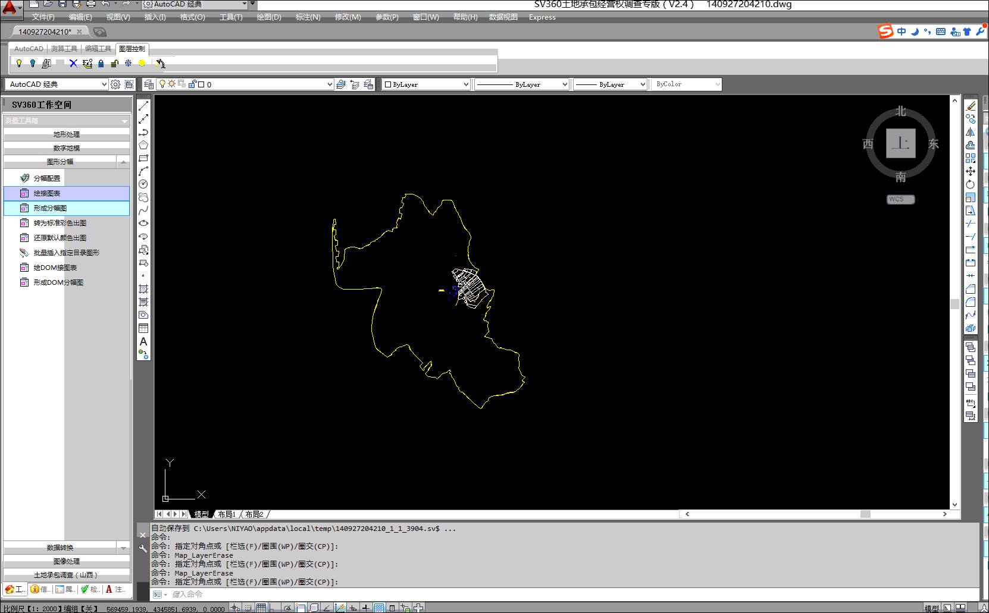Switch to the 布局1 layout tab

227,514
